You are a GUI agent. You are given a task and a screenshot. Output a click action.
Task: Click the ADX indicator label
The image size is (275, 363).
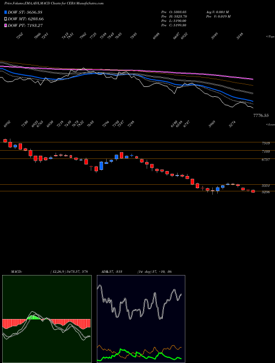pyautogui.click(x=112, y=272)
